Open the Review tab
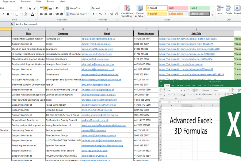 click(50, 1)
